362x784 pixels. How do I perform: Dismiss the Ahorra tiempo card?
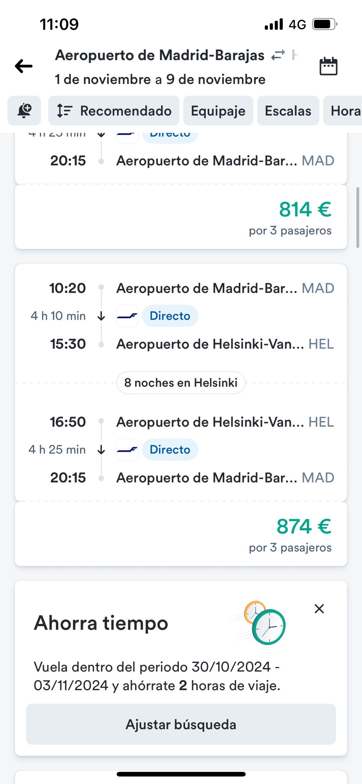319,609
